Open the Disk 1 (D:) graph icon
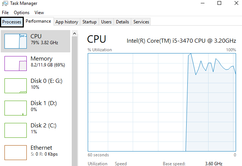 pyautogui.click(x=16, y=108)
